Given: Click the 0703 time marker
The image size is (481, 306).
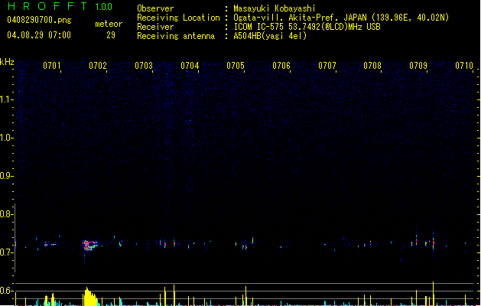Looking at the screenshot, I should (144, 66).
